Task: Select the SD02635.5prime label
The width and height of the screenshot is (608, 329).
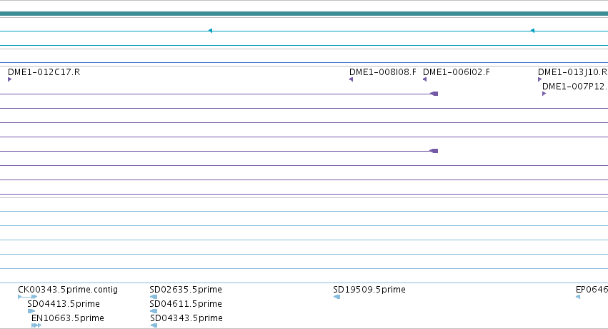Action: tap(186, 290)
